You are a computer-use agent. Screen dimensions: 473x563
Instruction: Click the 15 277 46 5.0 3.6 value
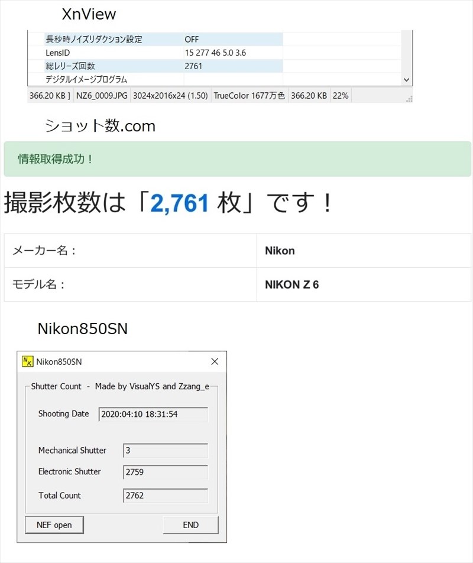(x=215, y=53)
